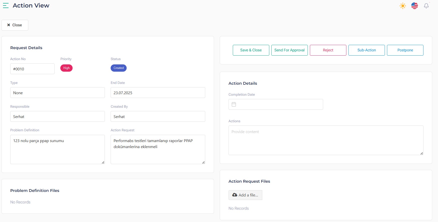Image resolution: width=438 pixels, height=222 pixels.
Task: Postpone this action
Action: (405, 50)
